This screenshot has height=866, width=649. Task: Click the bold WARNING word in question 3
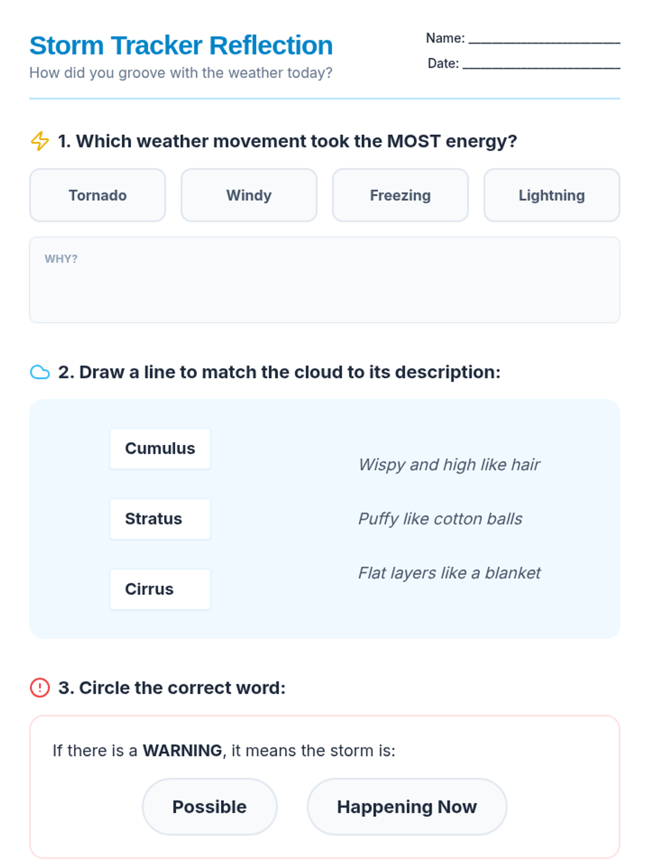(x=182, y=751)
